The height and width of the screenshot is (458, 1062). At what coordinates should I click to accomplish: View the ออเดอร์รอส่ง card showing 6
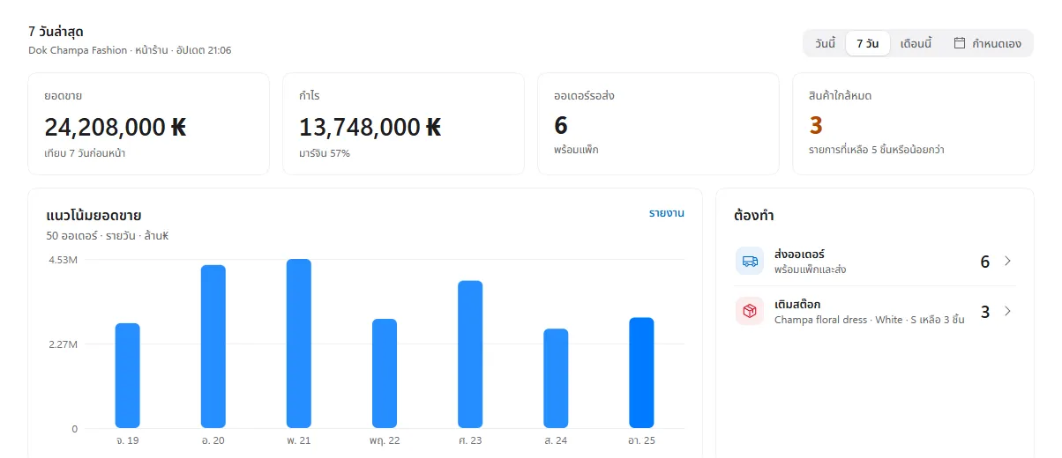click(658, 124)
